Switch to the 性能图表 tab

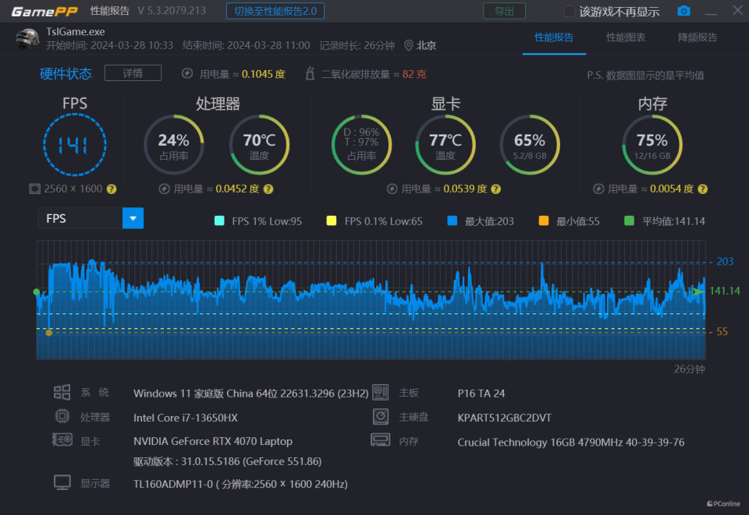coord(626,37)
